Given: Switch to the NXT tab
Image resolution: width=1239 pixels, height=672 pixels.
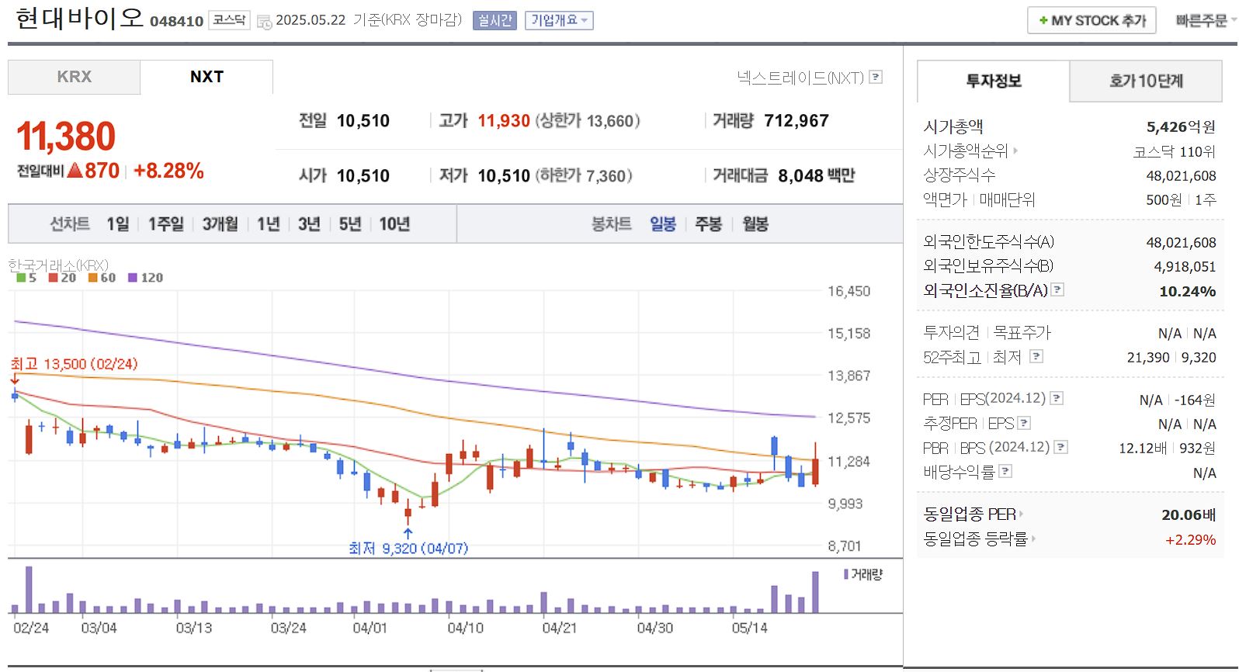Looking at the screenshot, I should [206, 77].
